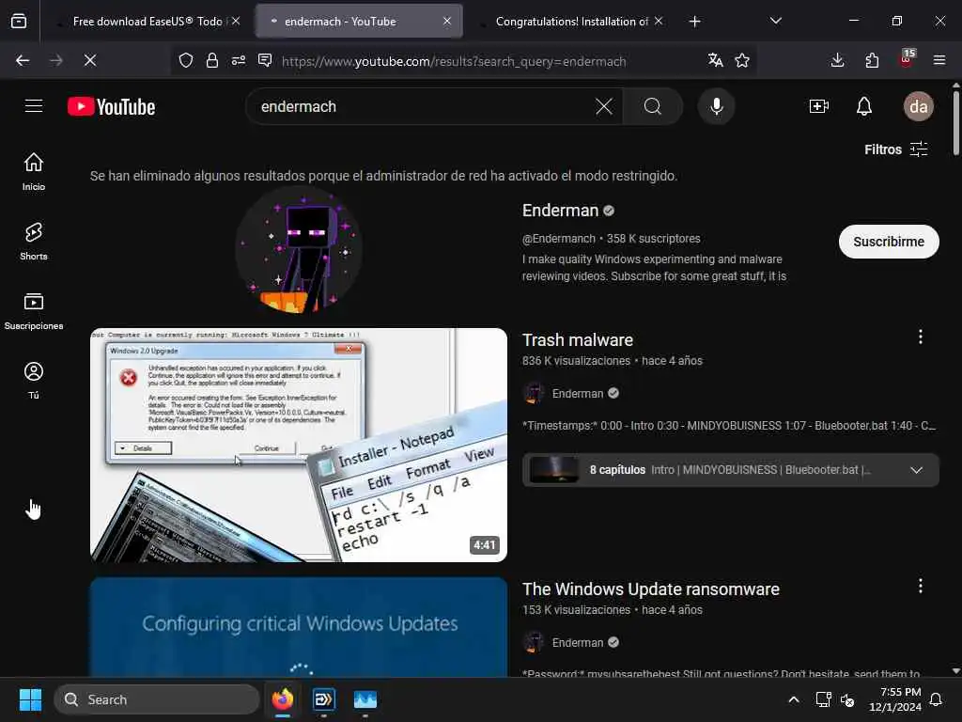Click the Enderman channel avatar image
This screenshot has height=722, width=962.
(x=299, y=250)
